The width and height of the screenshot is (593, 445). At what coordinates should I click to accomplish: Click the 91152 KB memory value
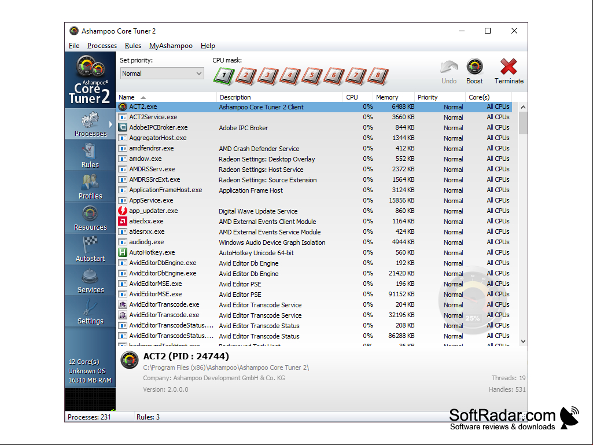point(402,294)
